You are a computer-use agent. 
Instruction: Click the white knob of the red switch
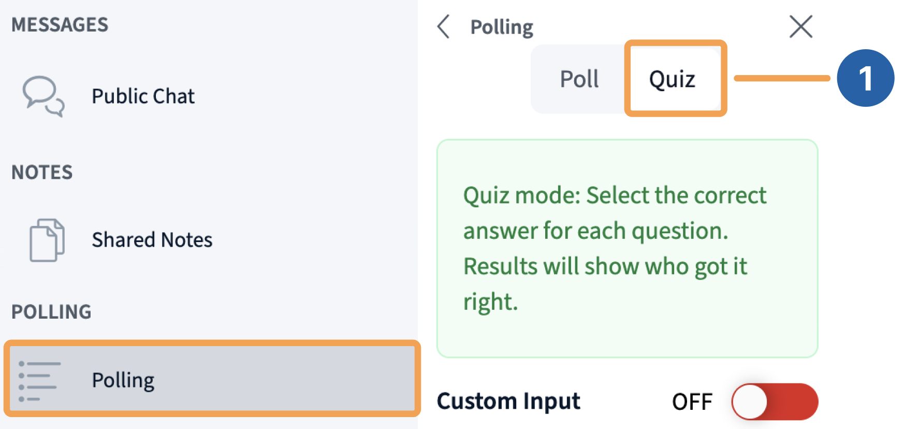[x=750, y=402]
